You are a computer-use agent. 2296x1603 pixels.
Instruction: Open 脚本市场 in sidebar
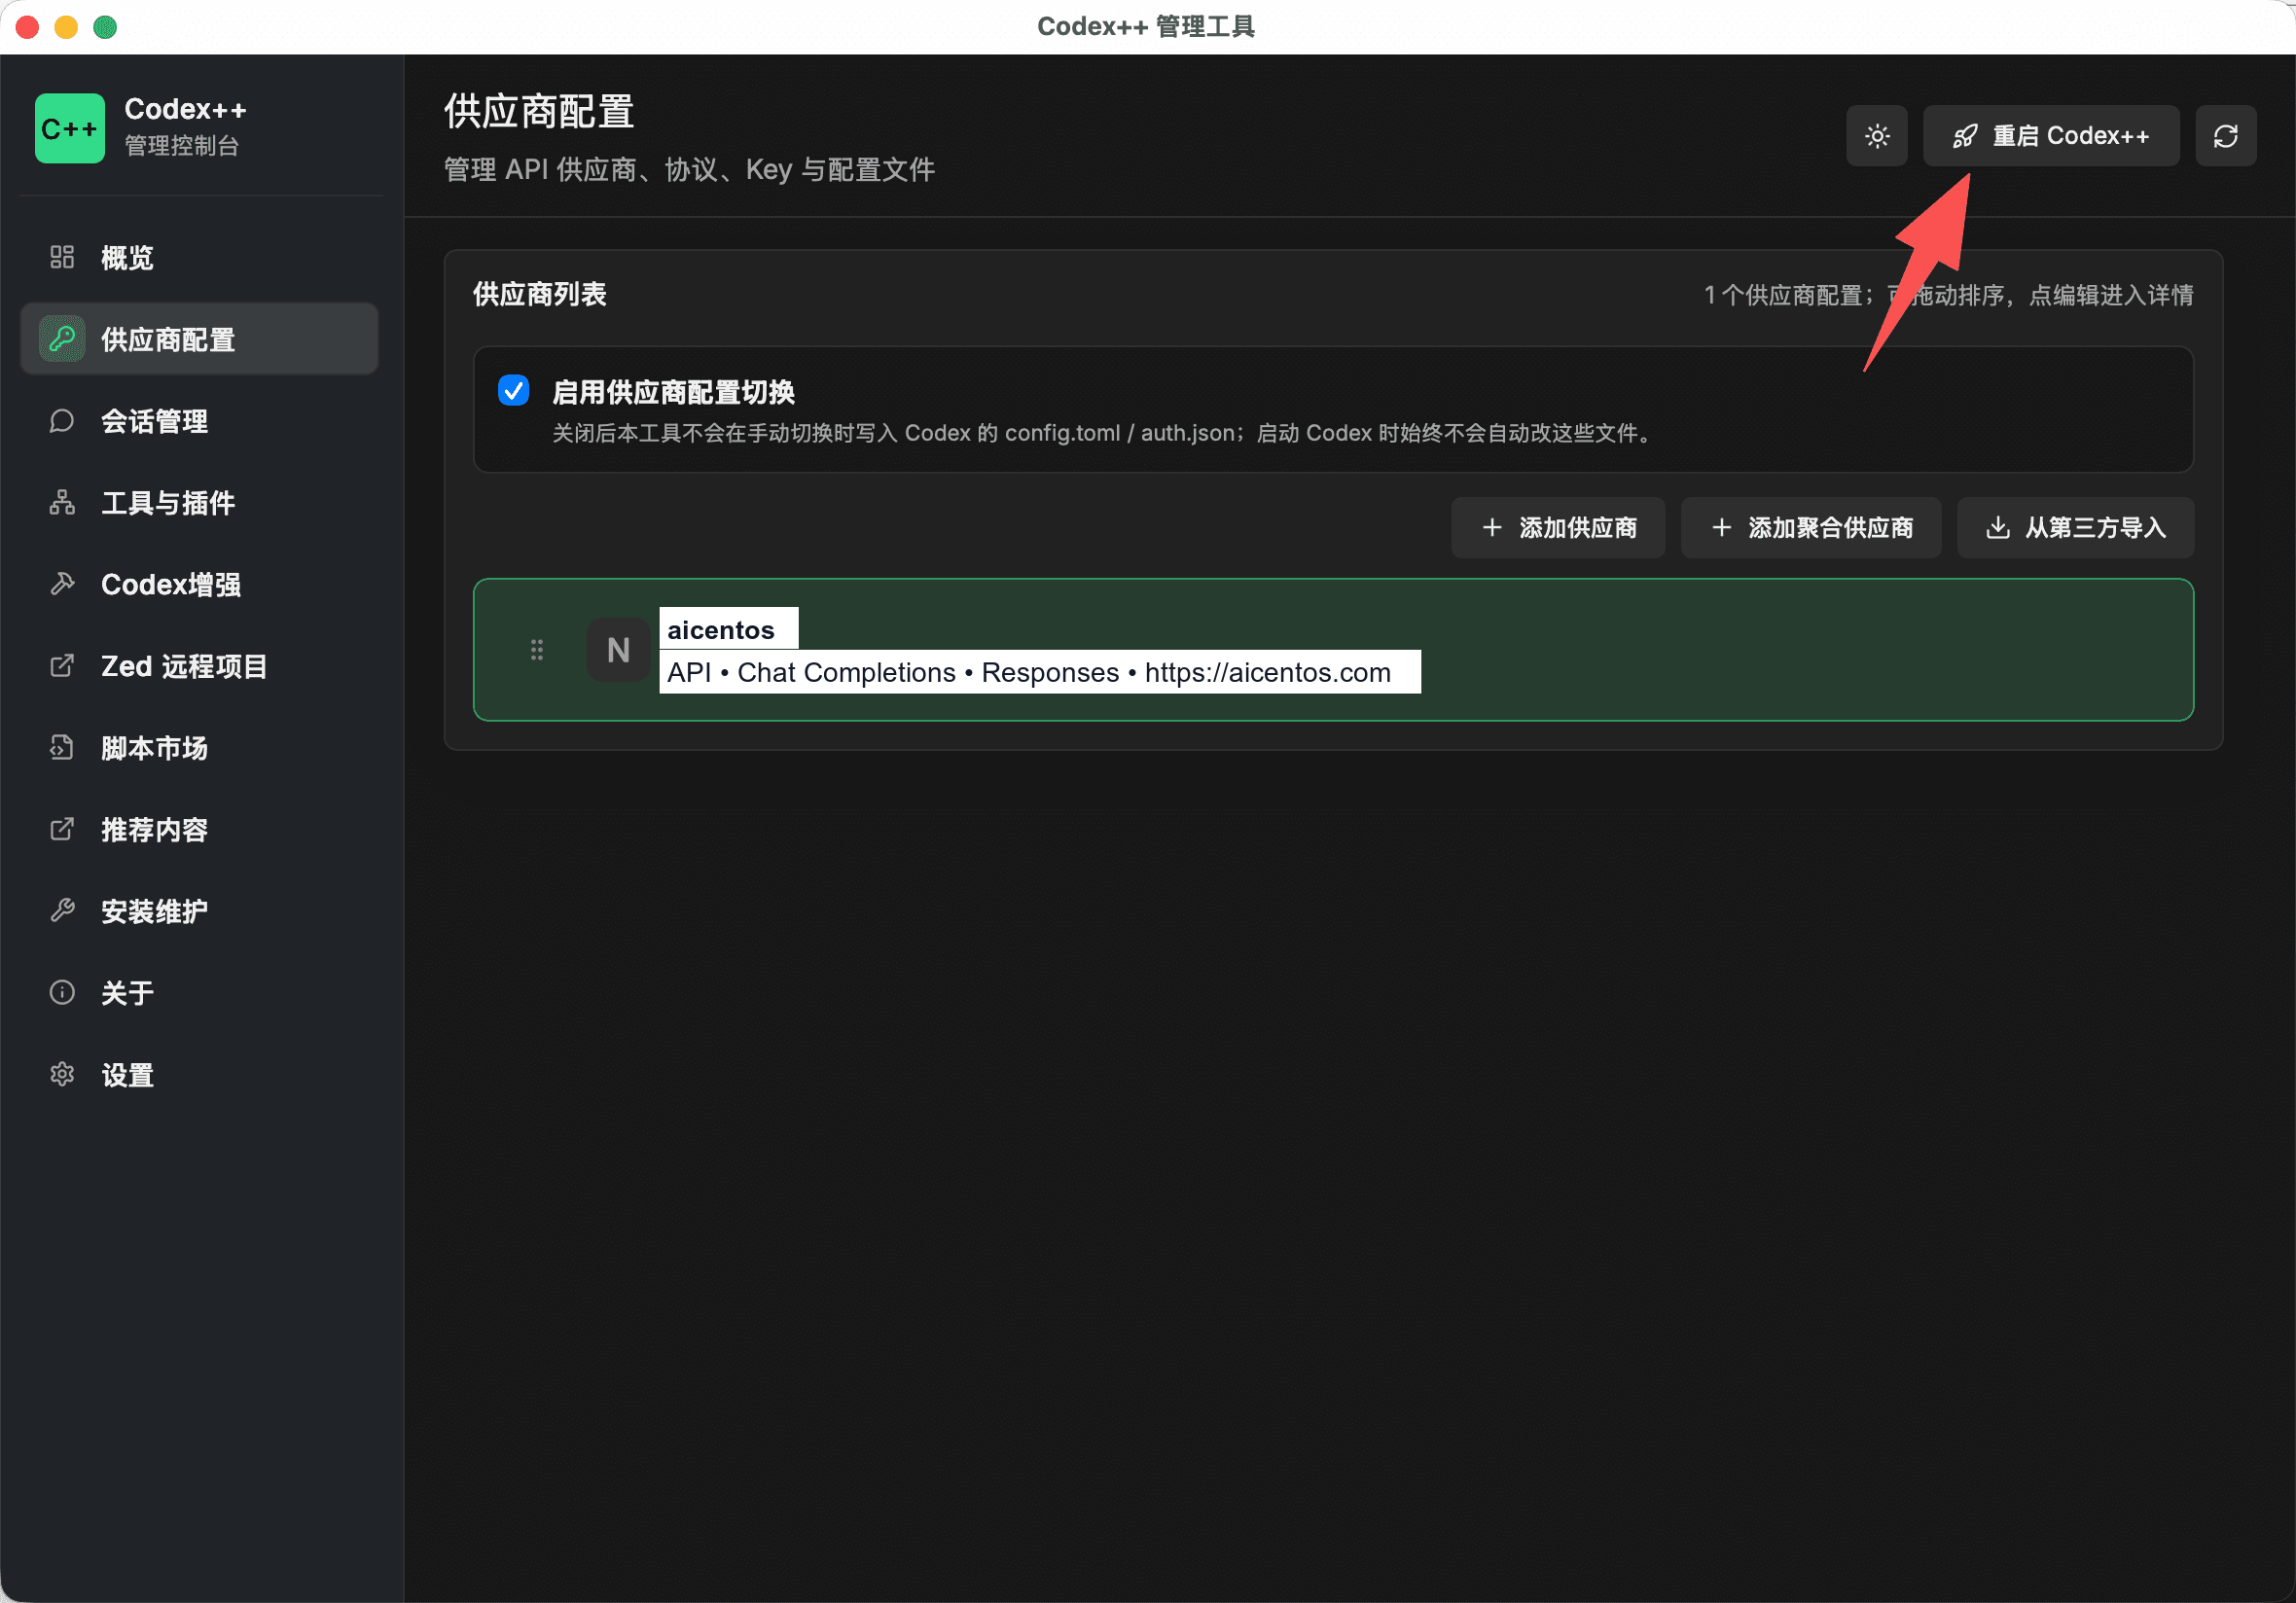click(x=199, y=748)
